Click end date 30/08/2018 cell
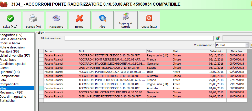Image resolution: width=252 pixels, height=111 pixels. click(237, 88)
